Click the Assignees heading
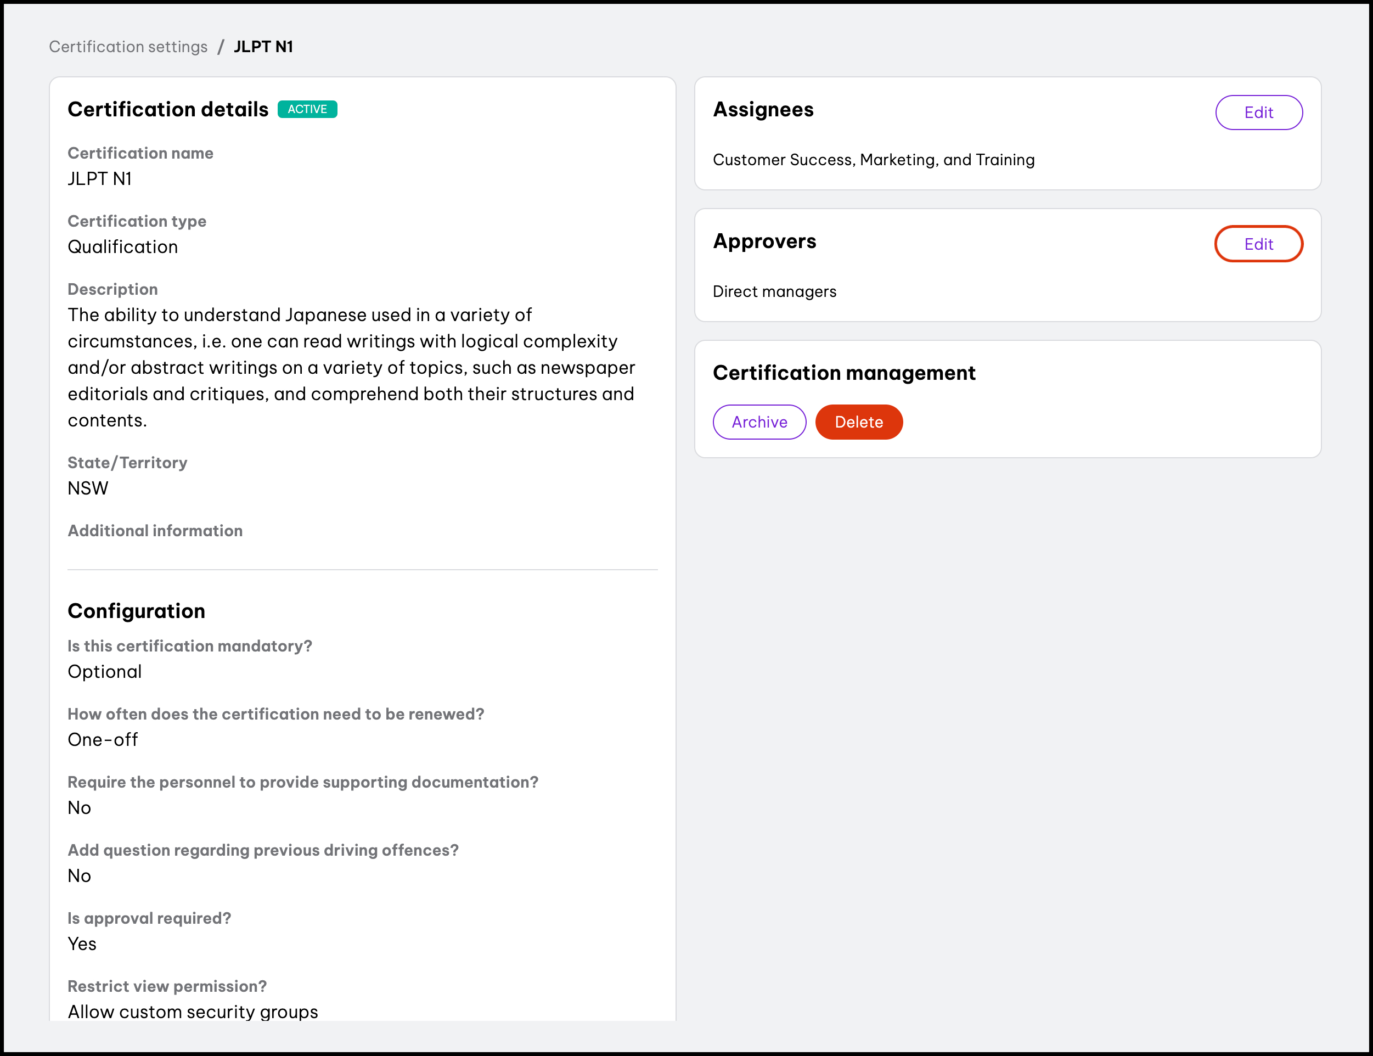This screenshot has width=1373, height=1056. [x=763, y=109]
